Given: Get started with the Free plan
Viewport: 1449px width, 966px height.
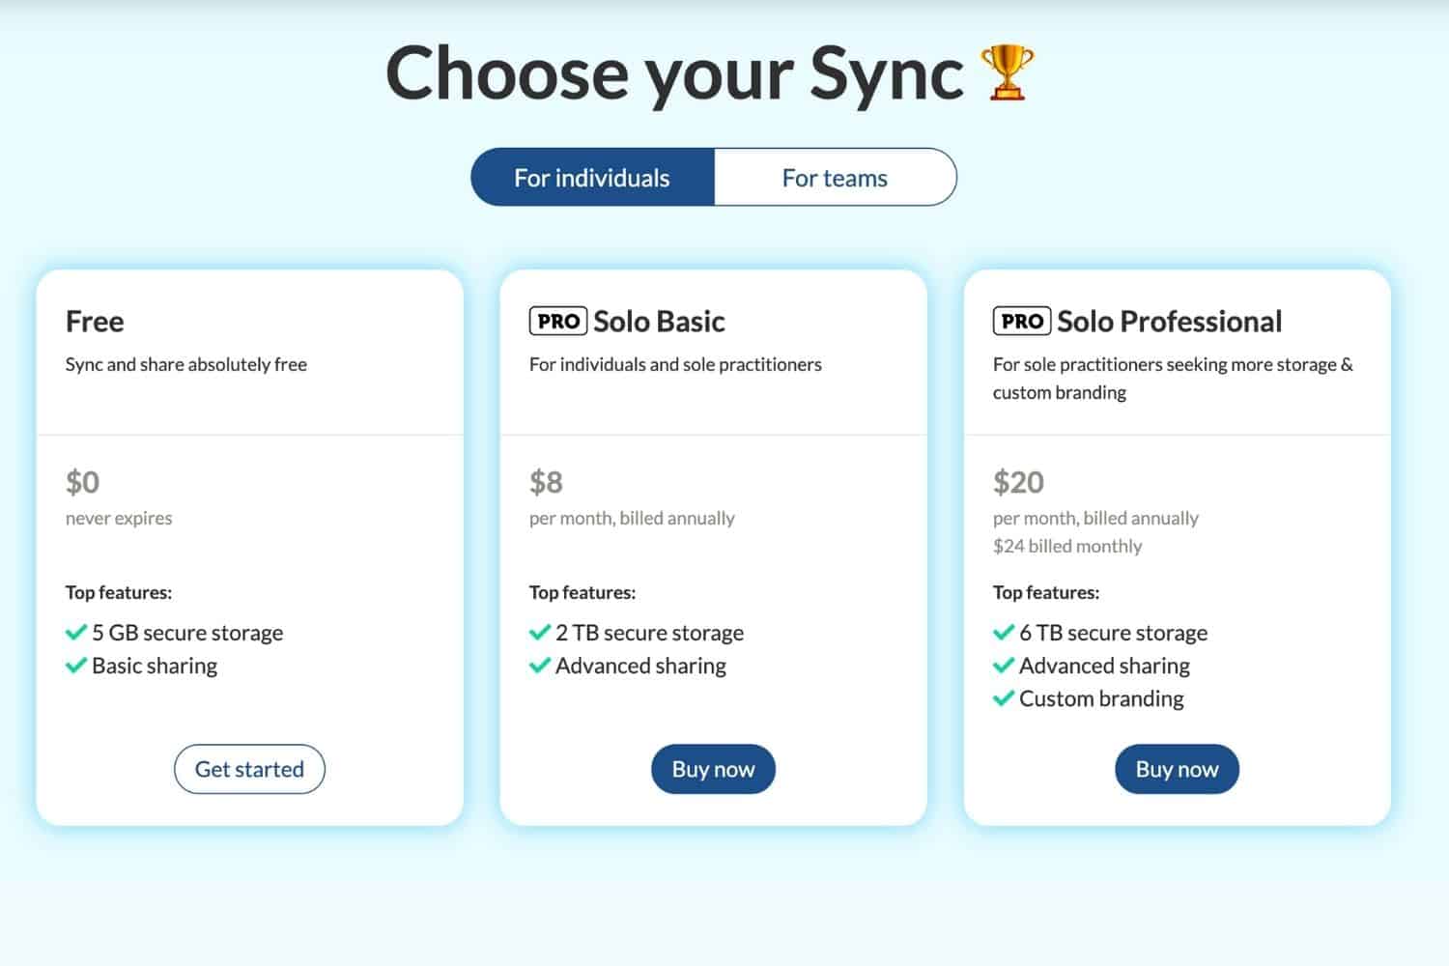Looking at the screenshot, I should [x=249, y=769].
